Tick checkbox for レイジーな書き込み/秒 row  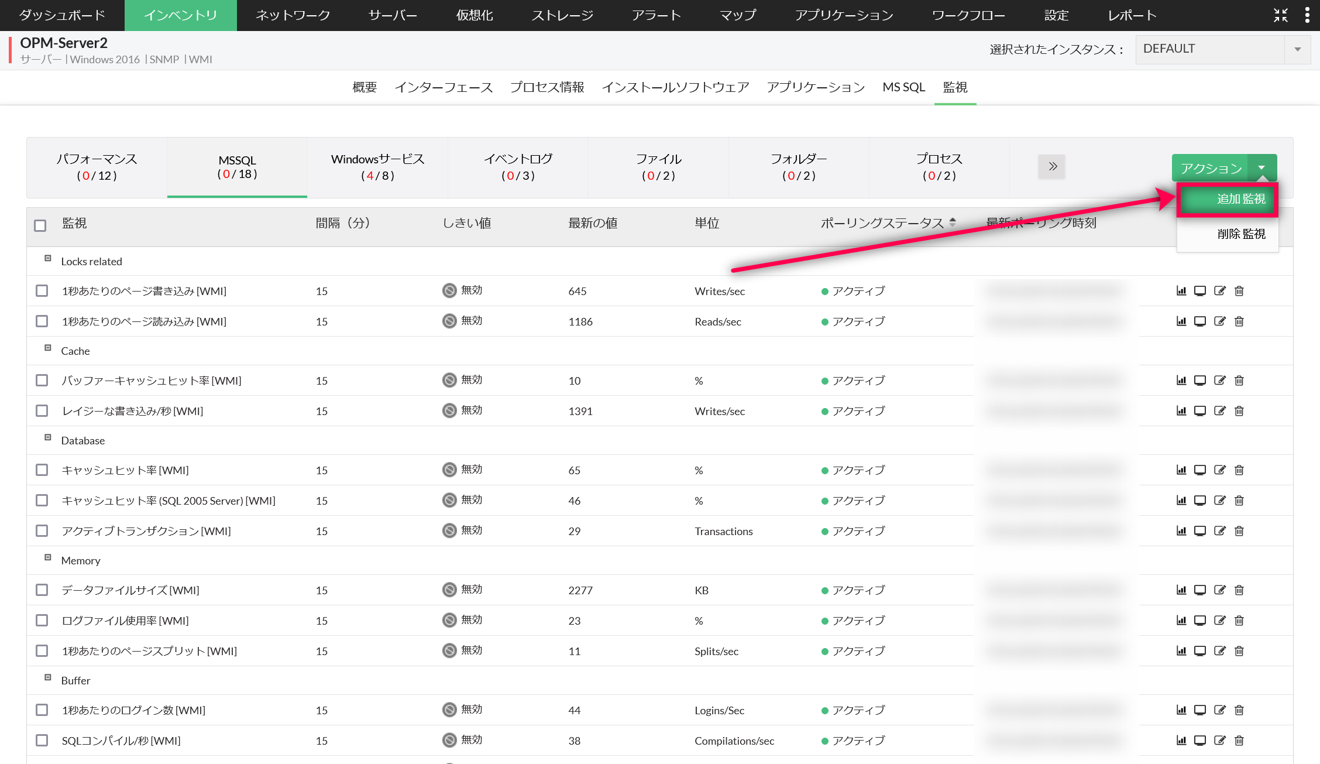point(42,411)
